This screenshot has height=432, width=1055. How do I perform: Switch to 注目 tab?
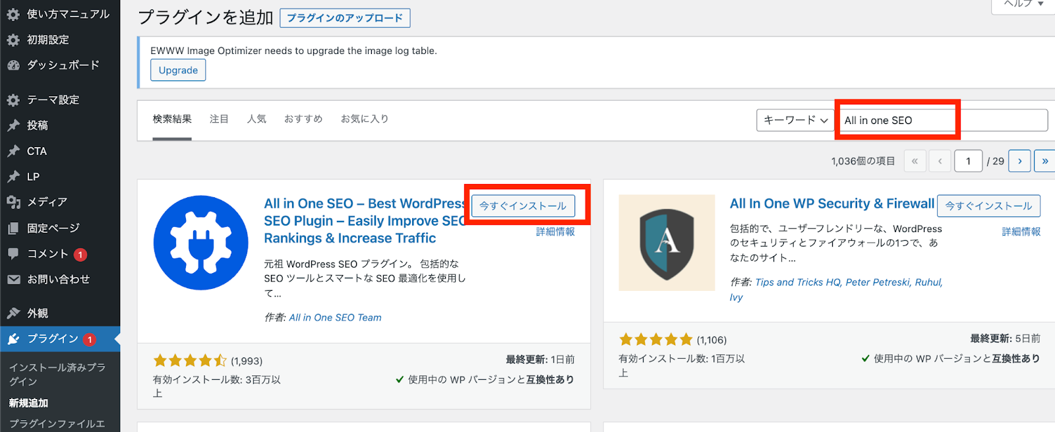pos(219,119)
